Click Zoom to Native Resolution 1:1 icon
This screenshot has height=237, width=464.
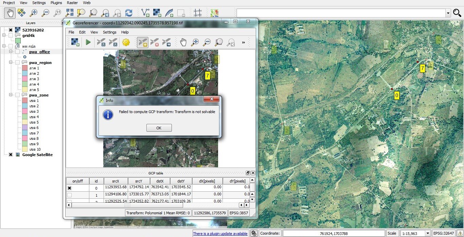(x=57, y=13)
